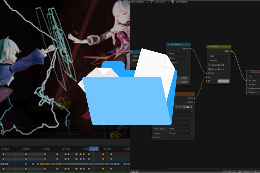Click the Map Range node header
Screen dimensions: 260x173
point(178,44)
